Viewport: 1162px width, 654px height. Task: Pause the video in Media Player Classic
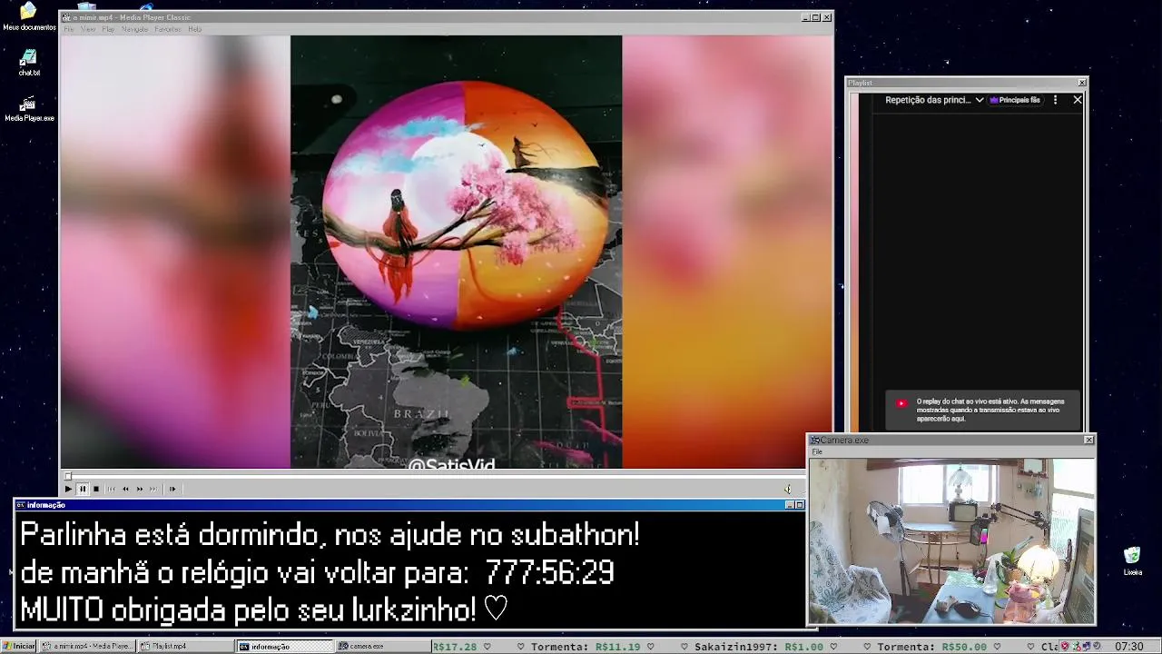[x=83, y=489]
